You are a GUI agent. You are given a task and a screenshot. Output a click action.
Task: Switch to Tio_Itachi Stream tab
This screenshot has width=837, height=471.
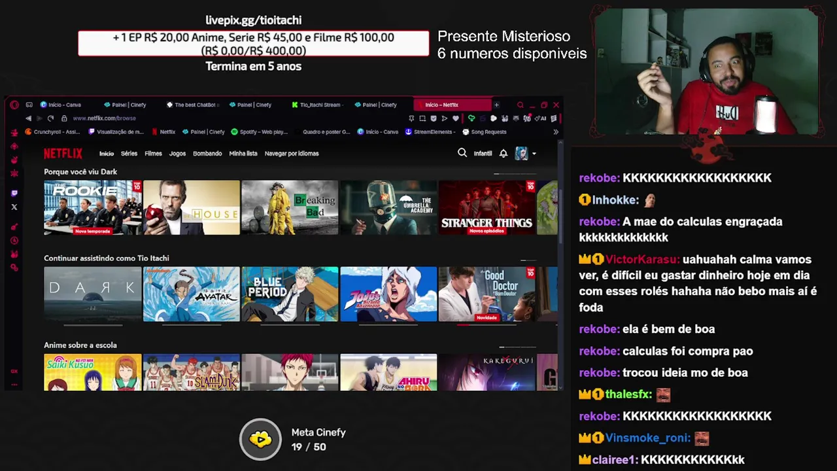click(316, 105)
